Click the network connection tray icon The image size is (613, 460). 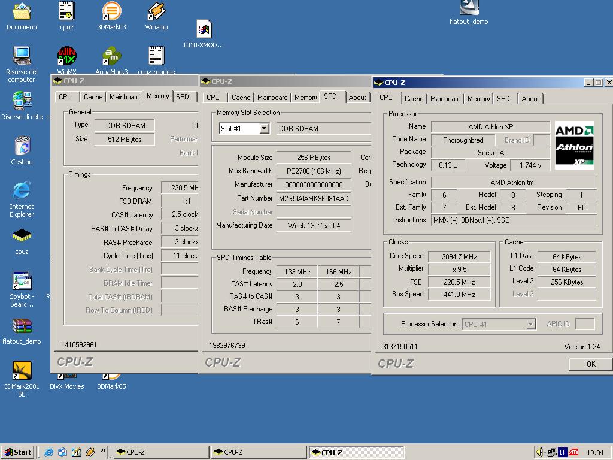click(x=552, y=453)
